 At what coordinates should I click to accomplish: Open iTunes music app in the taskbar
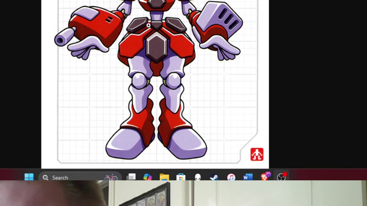coord(231,177)
